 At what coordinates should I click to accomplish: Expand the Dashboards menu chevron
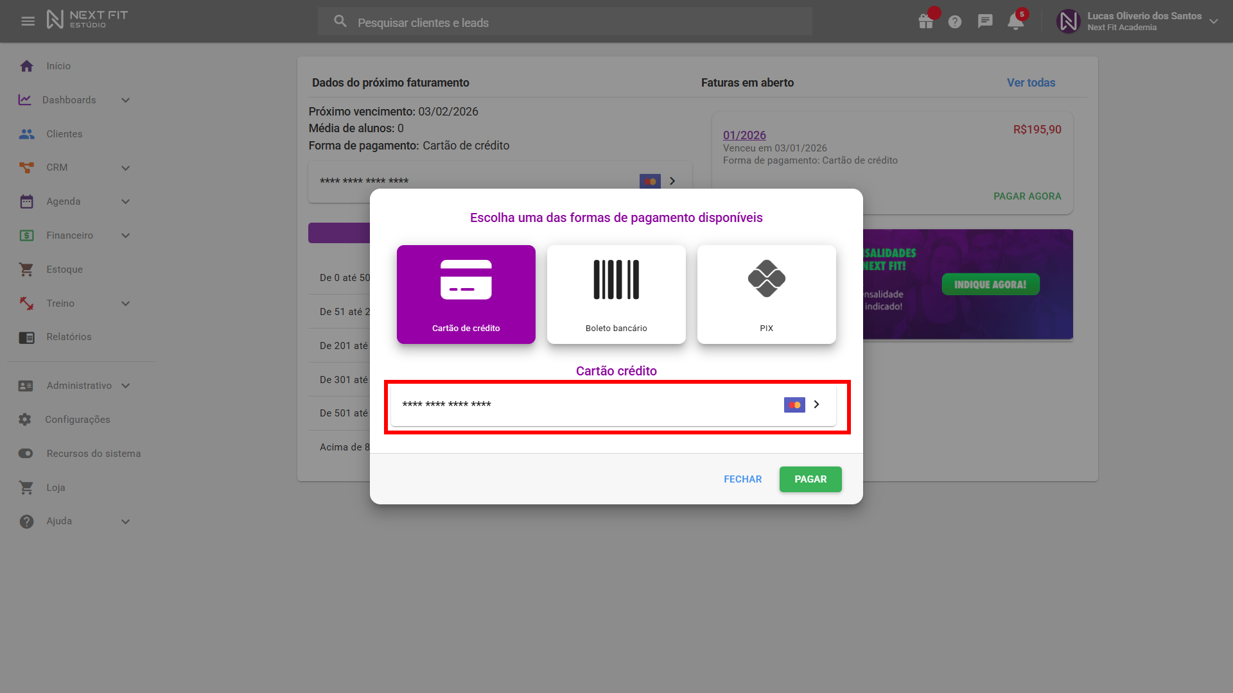126,100
